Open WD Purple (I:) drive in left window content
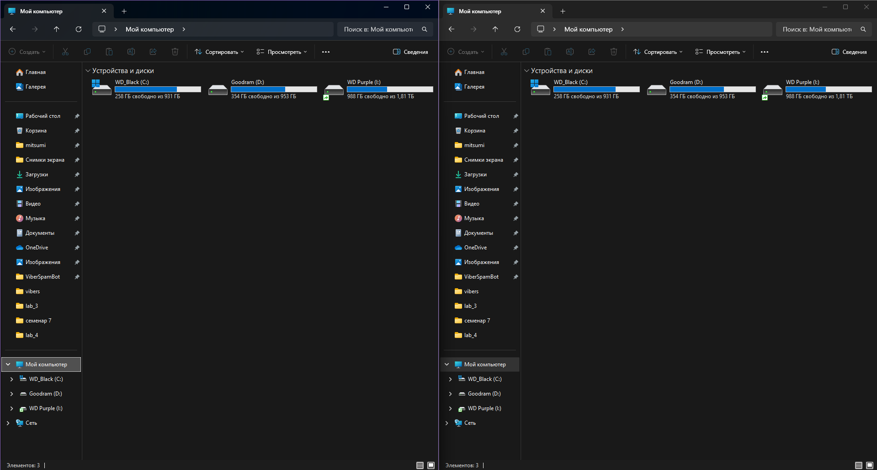The height and width of the screenshot is (470, 877). tap(378, 89)
